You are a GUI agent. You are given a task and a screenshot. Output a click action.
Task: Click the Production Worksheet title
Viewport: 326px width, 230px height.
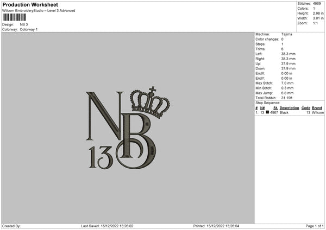pos(30,4)
